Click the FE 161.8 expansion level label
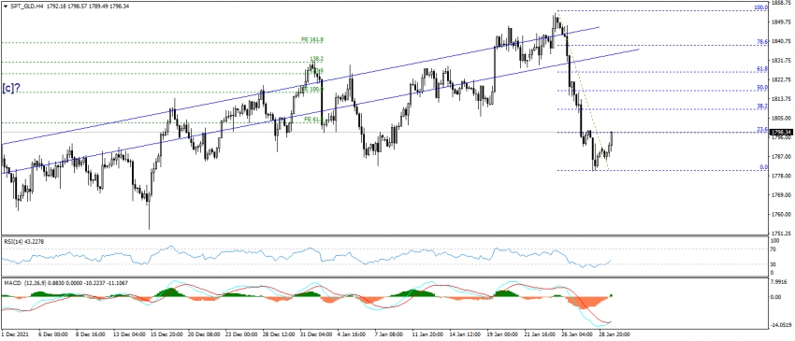The width and height of the screenshot is (795, 341). tap(311, 39)
